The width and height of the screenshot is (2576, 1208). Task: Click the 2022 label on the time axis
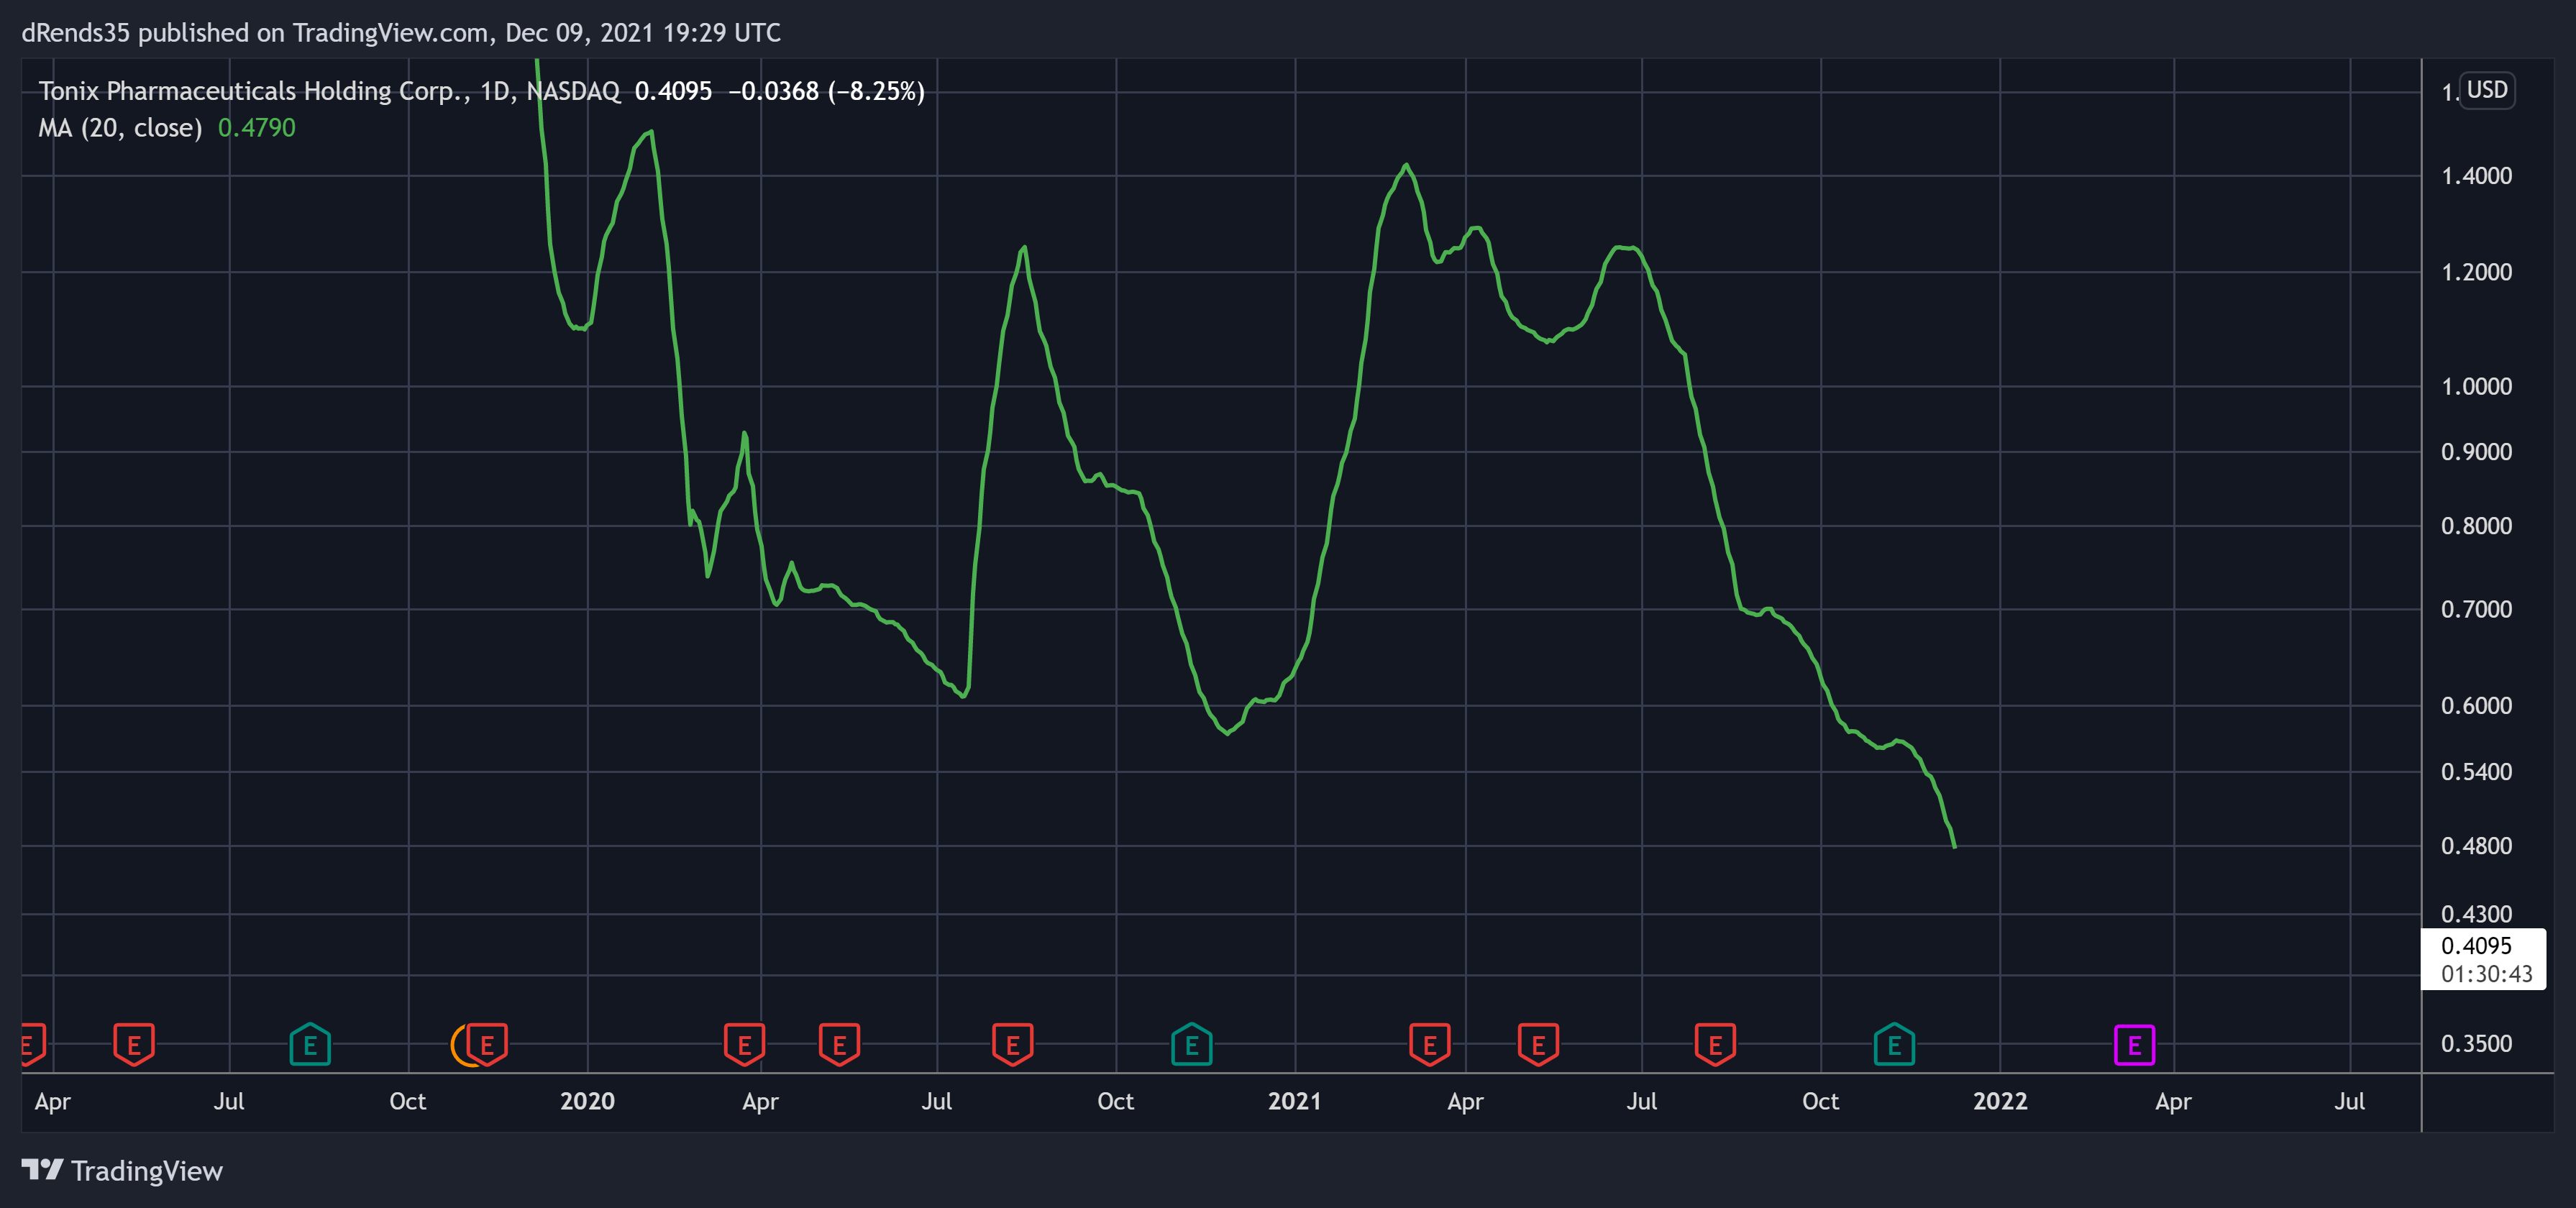pyautogui.click(x=2000, y=1101)
